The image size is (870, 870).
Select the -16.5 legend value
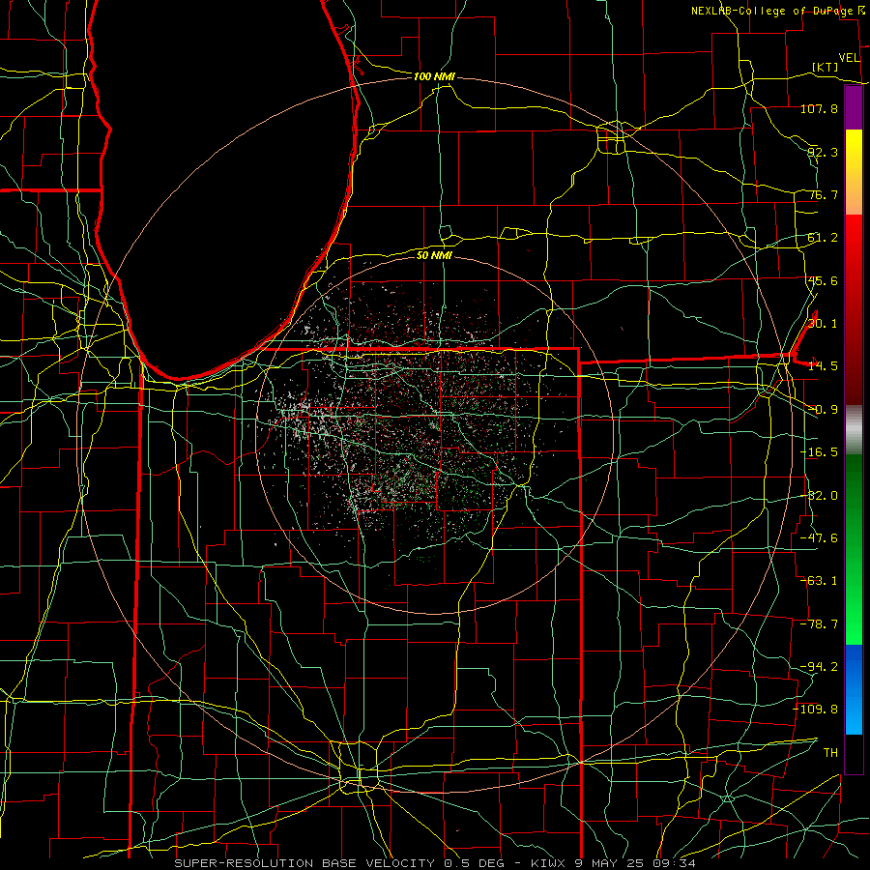(819, 452)
